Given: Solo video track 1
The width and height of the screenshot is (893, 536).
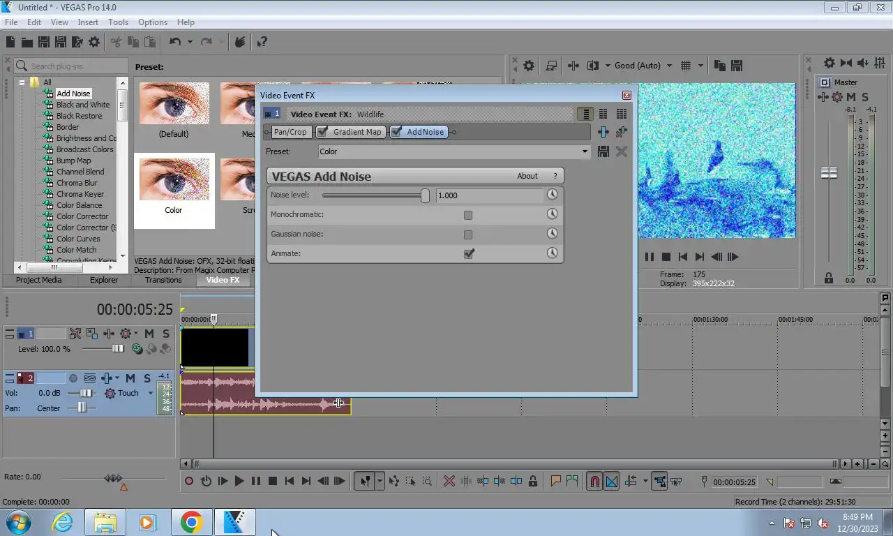Looking at the screenshot, I should pos(166,334).
